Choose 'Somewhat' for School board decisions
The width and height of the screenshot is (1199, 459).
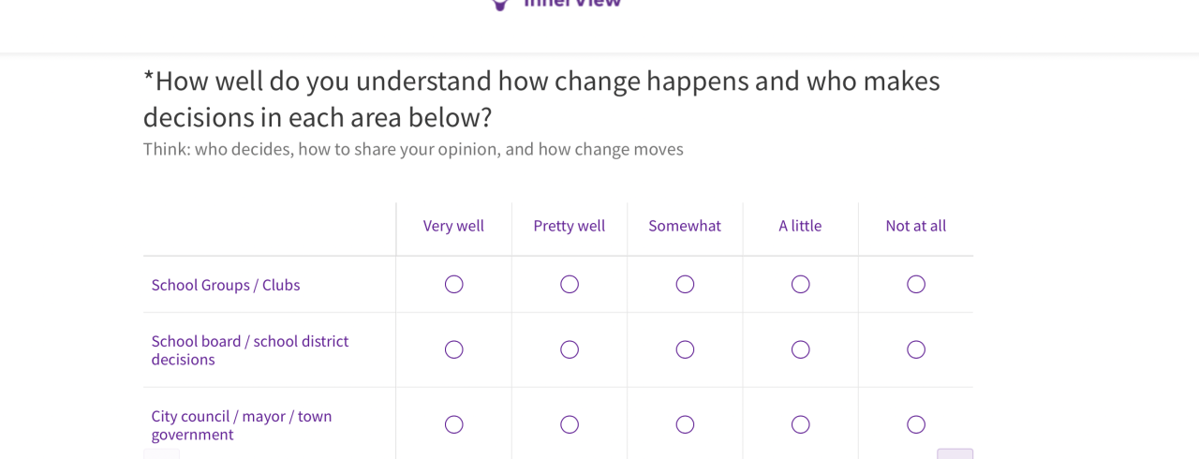pos(685,350)
